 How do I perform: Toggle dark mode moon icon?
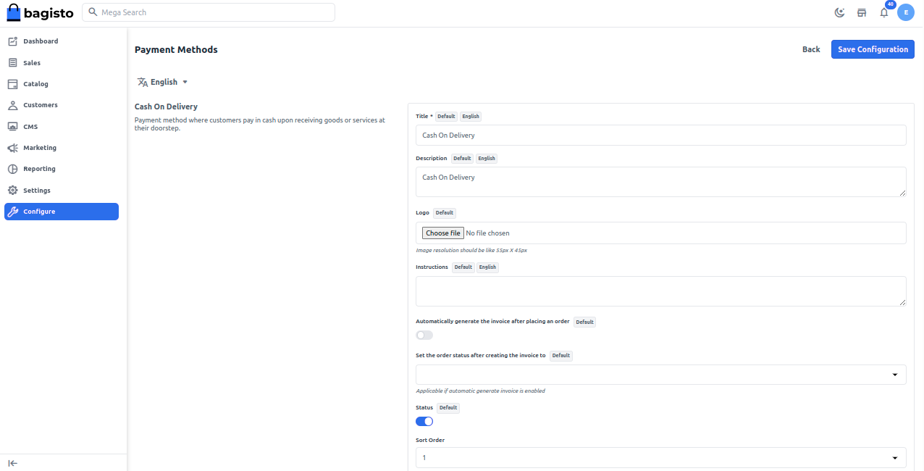point(839,12)
